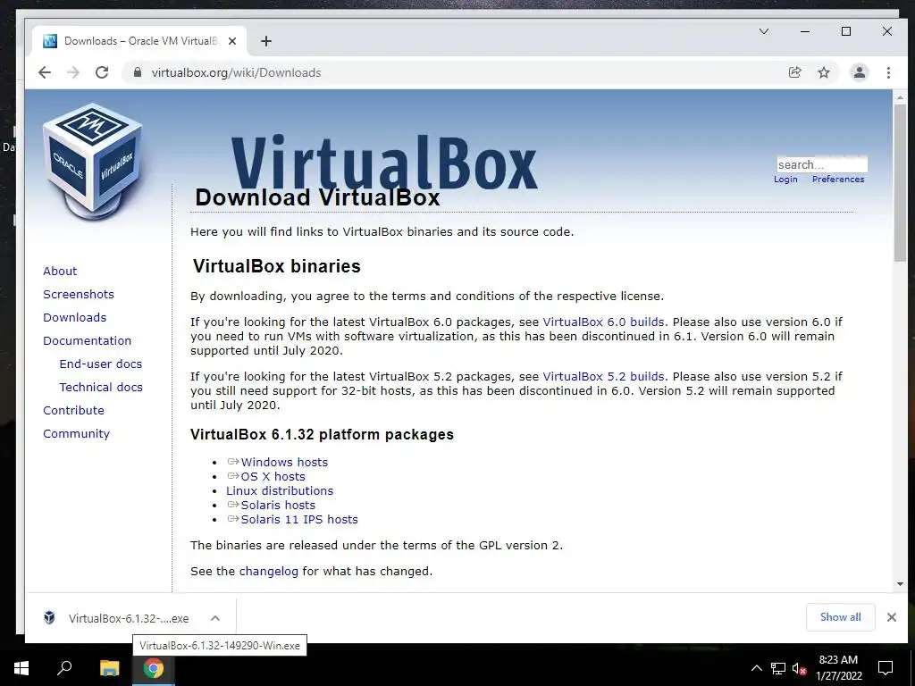The width and height of the screenshot is (915, 686).
Task: Open the Windows Start menu
Action: (21, 668)
